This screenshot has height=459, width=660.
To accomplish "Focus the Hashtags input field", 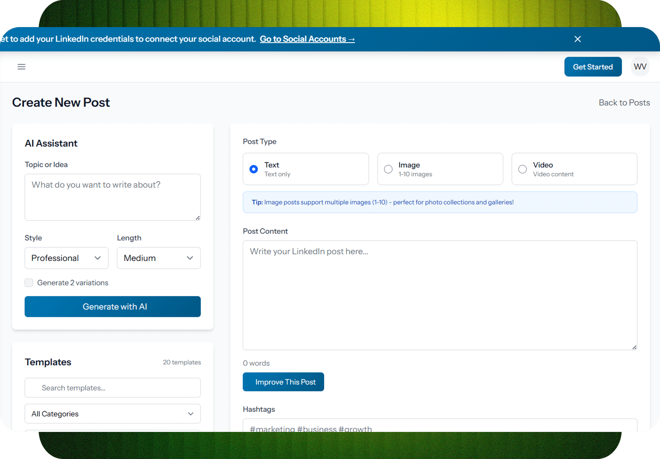I will click(x=440, y=427).
